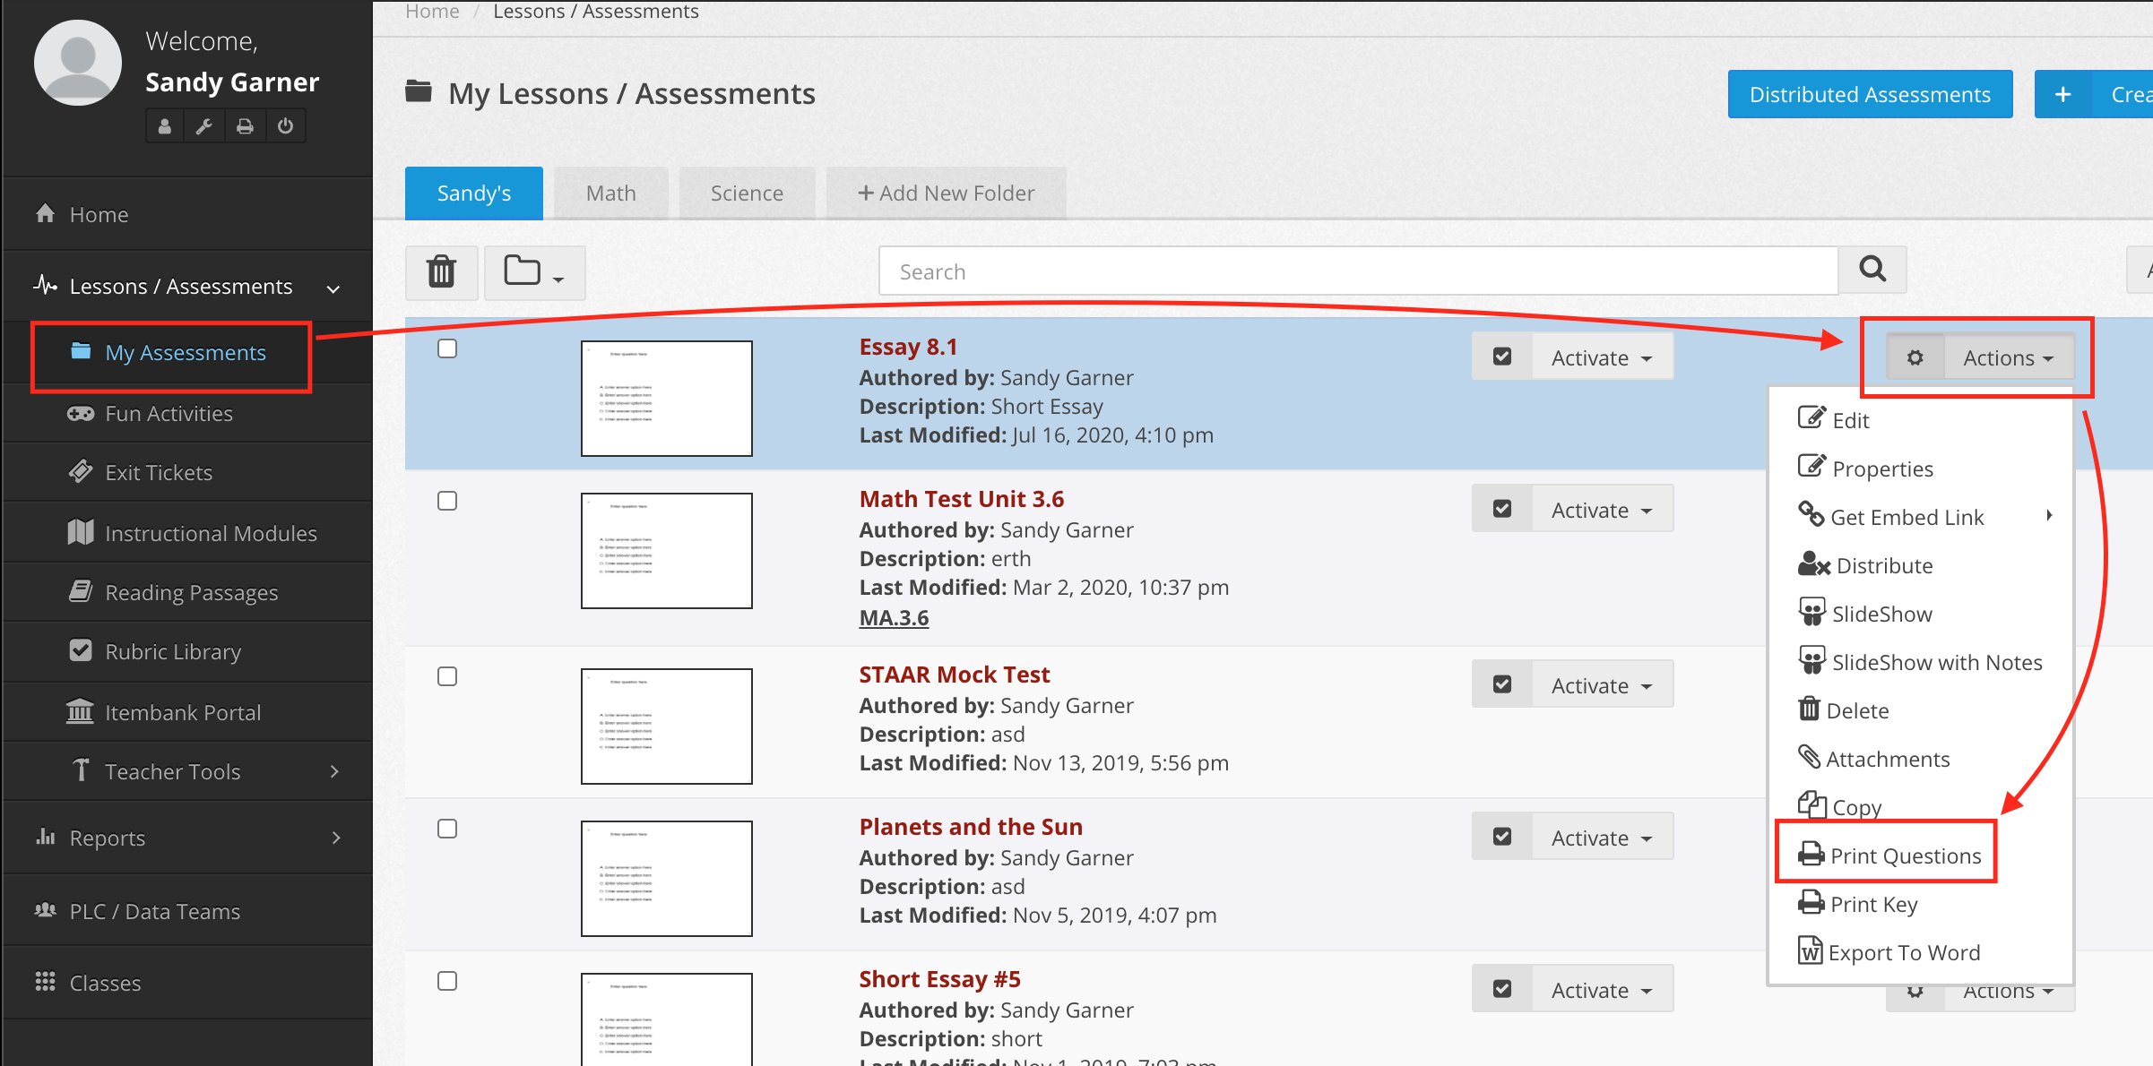Screen dimensions: 2153x1066
Task: Open the search magnifier icon
Action: (x=1872, y=270)
